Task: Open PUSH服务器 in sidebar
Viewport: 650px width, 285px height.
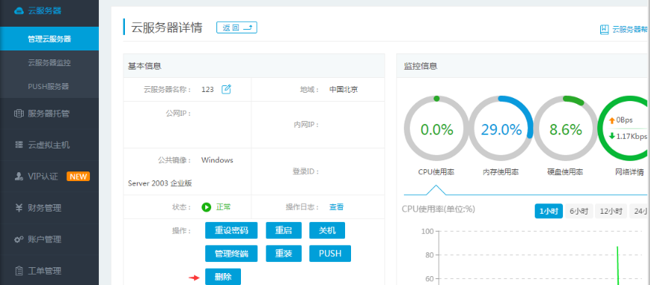Action: click(49, 86)
